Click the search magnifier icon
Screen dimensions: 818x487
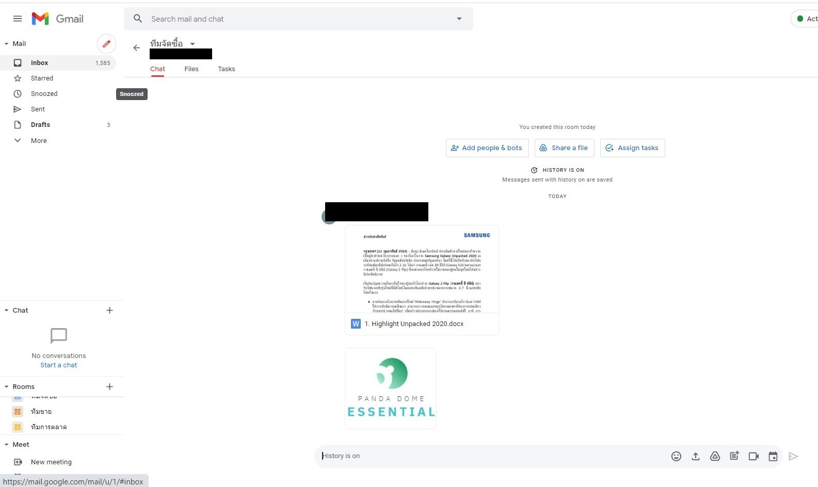pyautogui.click(x=138, y=19)
